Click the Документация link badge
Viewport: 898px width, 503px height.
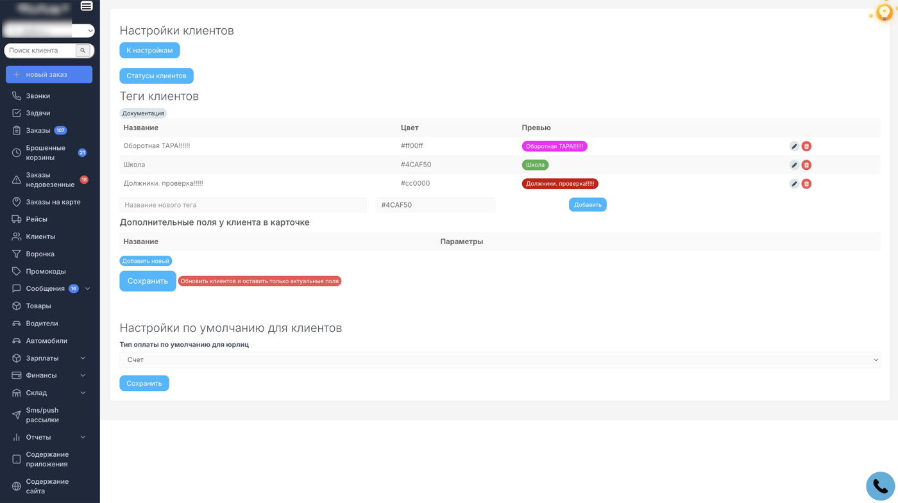point(143,113)
